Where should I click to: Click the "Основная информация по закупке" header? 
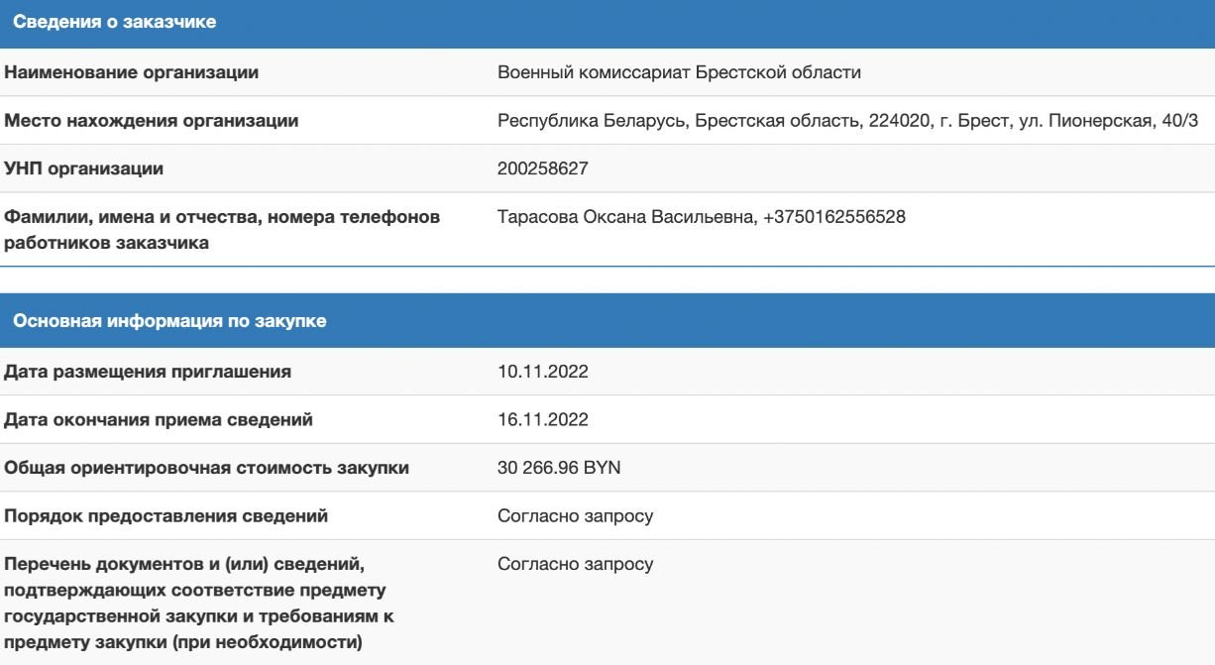click(x=168, y=321)
